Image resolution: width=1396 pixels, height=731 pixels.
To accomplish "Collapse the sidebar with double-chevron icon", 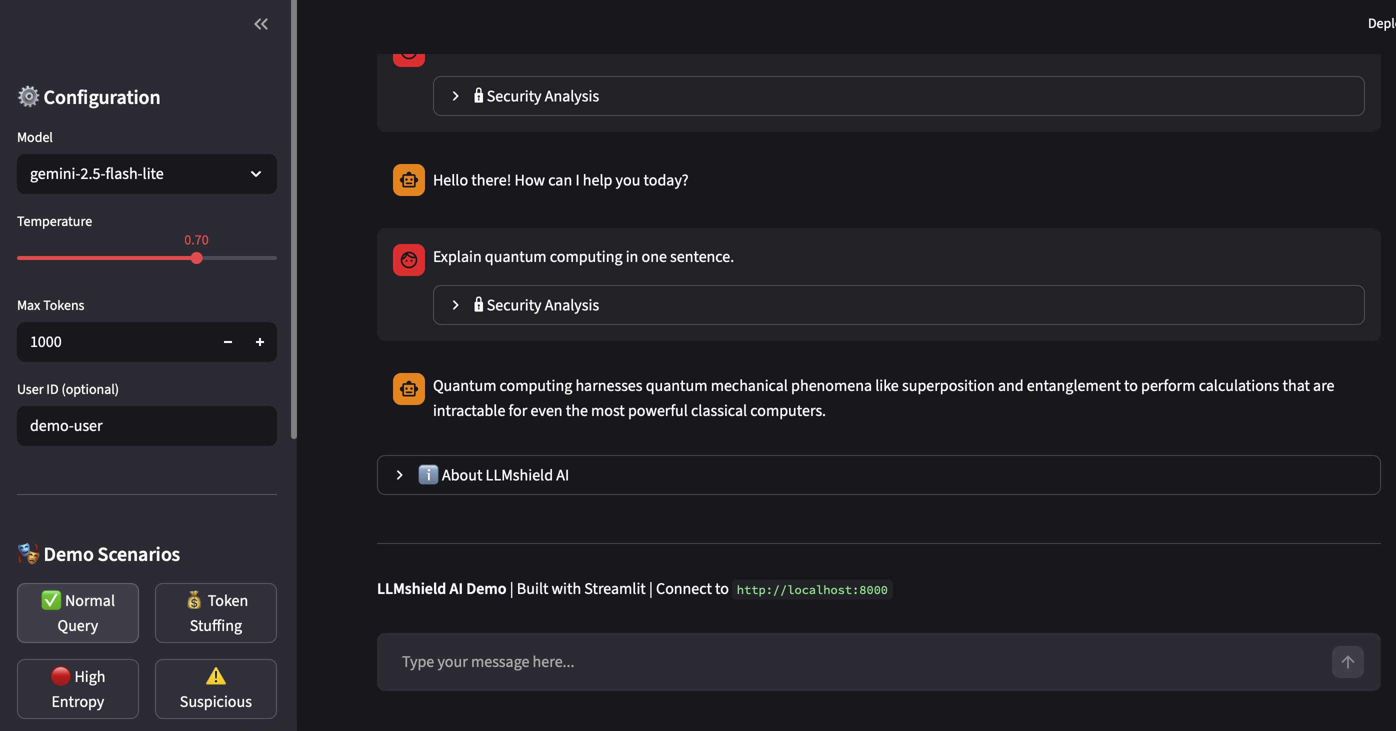I will [x=260, y=24].
